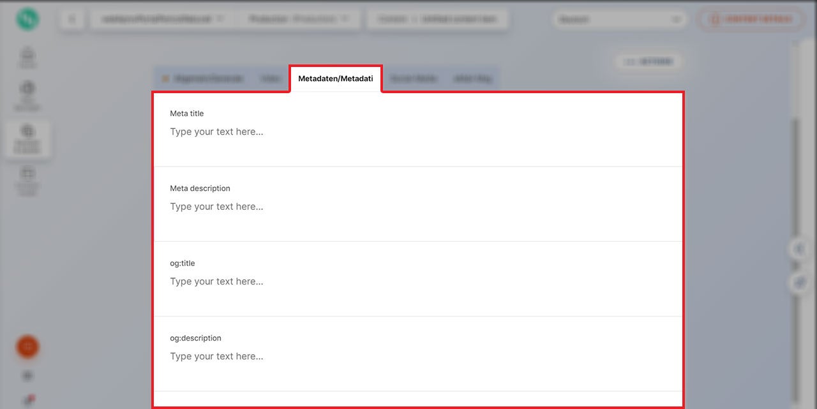817x409 pixels.
Task: Click the orange-outlined button in top right
Action: click(x=751, y=19)
